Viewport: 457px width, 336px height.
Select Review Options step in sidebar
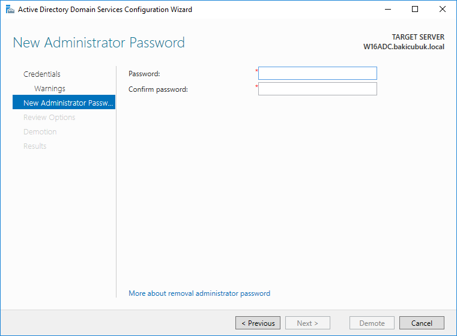pyautogui.click(x=49, y=118)
